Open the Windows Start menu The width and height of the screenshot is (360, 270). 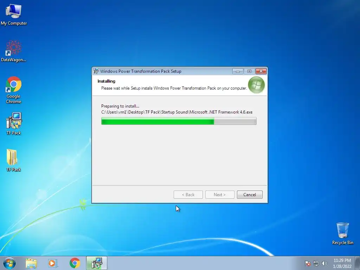[x=9, y=263]
